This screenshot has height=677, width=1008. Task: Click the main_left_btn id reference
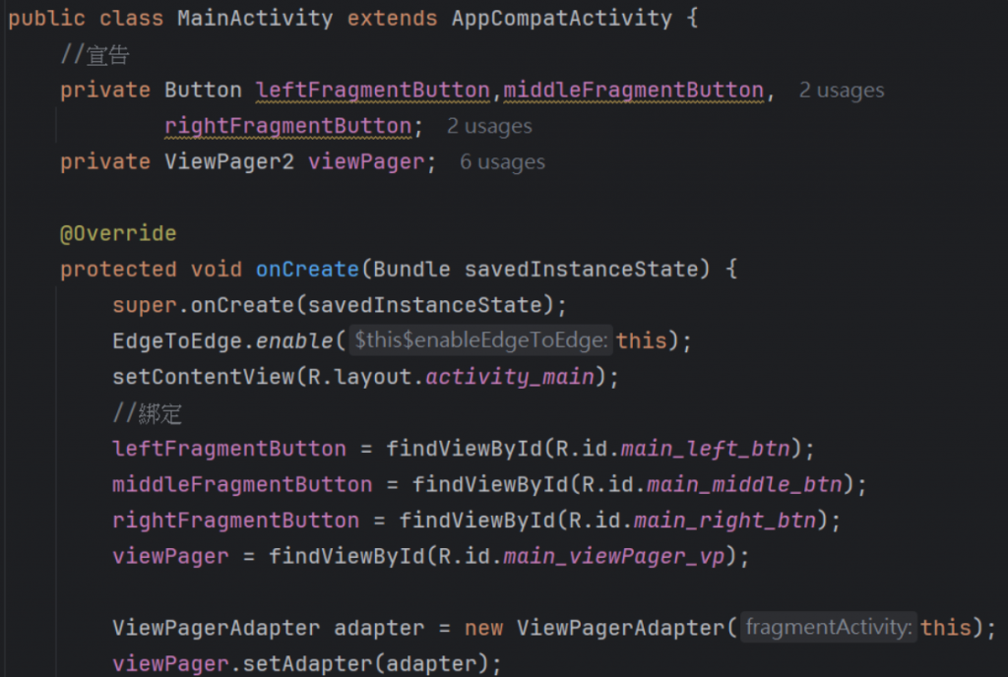coord(706,449)
